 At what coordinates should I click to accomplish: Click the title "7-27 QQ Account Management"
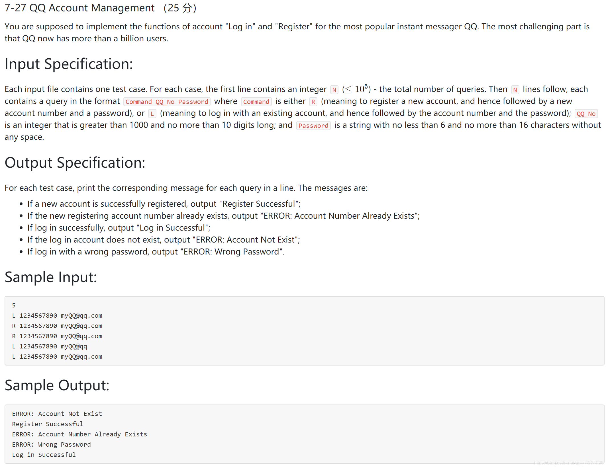pos(80,8)
